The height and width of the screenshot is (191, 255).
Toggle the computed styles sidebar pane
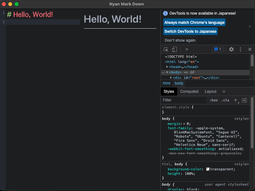point(244,100)
